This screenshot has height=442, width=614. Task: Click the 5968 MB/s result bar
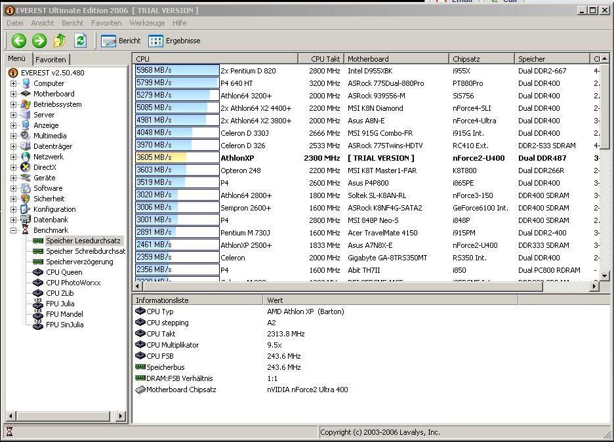[x=177, y=70]
